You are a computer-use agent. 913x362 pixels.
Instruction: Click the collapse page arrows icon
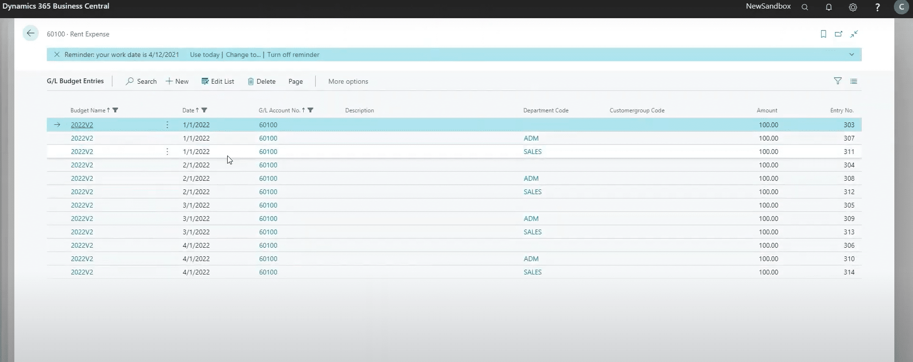[854, 34]
